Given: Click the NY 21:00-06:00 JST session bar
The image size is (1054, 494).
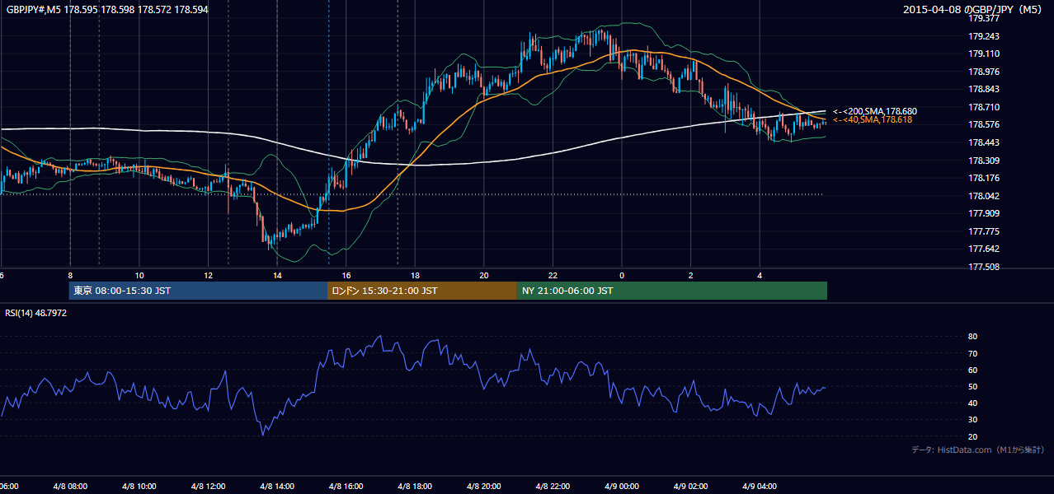Looking at the screenshot, I should [x=672, y=291].
